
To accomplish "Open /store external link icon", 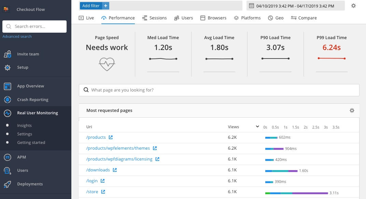I will tap(103, 192).
